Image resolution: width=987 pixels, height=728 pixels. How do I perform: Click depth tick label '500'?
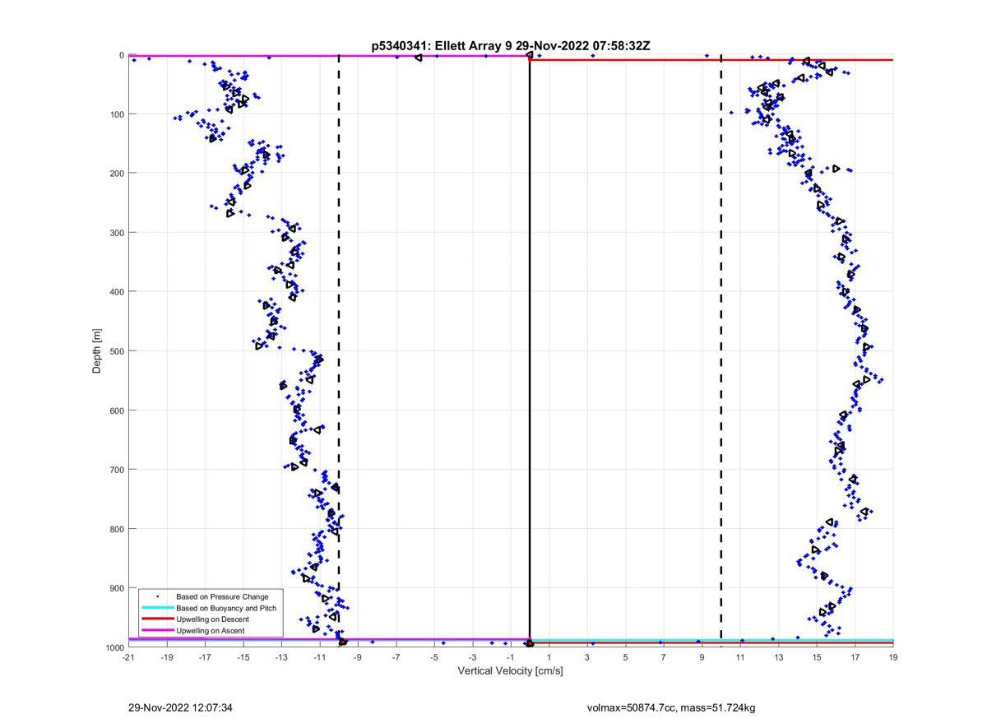(117, 351)
